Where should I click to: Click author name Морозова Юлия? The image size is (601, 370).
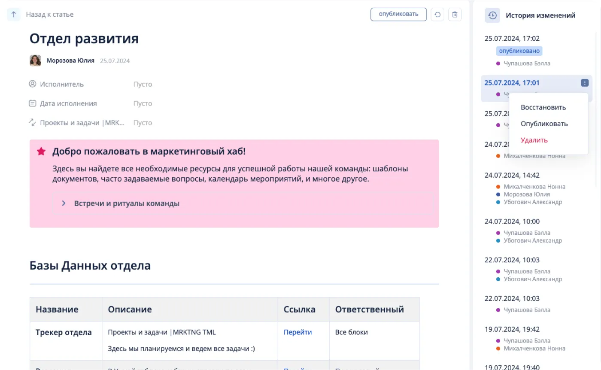(x=70, y=61)
